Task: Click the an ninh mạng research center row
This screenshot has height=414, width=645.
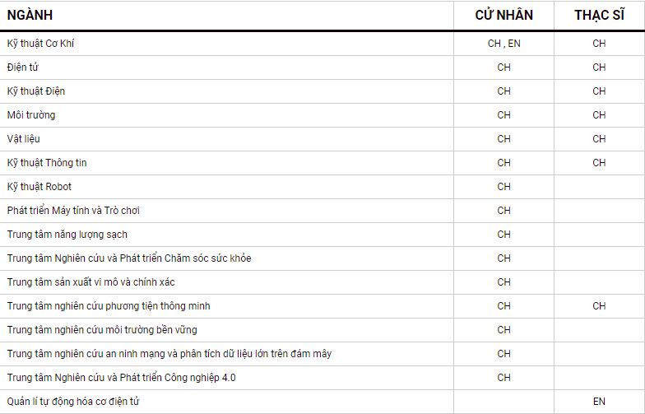Action: click(x=169, y=354)
